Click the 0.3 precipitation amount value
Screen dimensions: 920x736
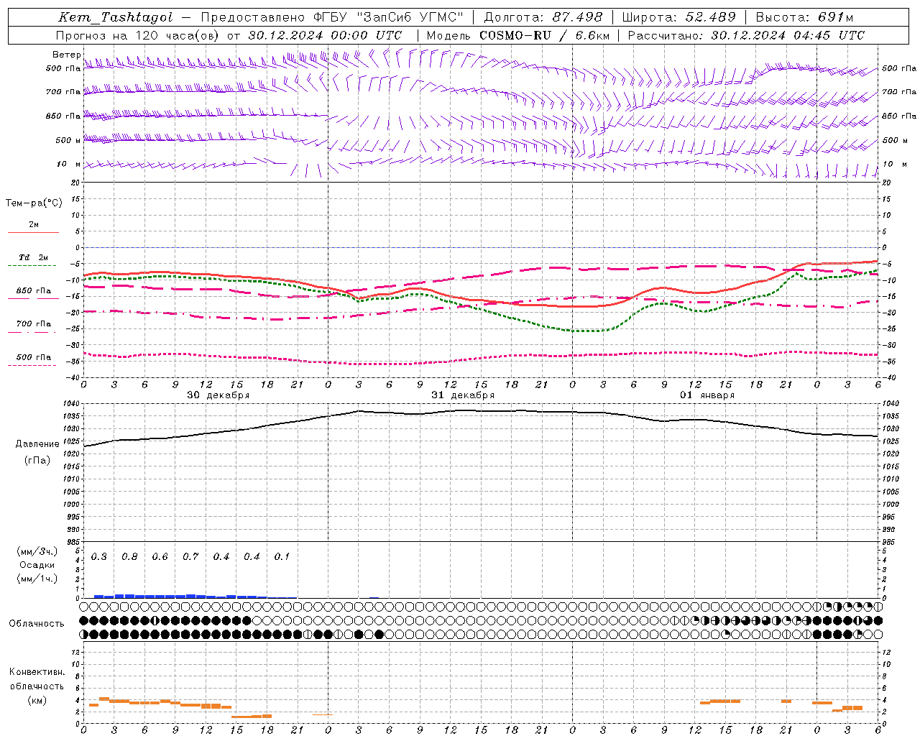[99, 557]
